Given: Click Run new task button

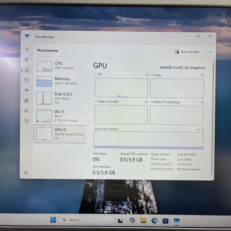Looking at the screenshot, I should pyautogui.click(x=187, y=52).
